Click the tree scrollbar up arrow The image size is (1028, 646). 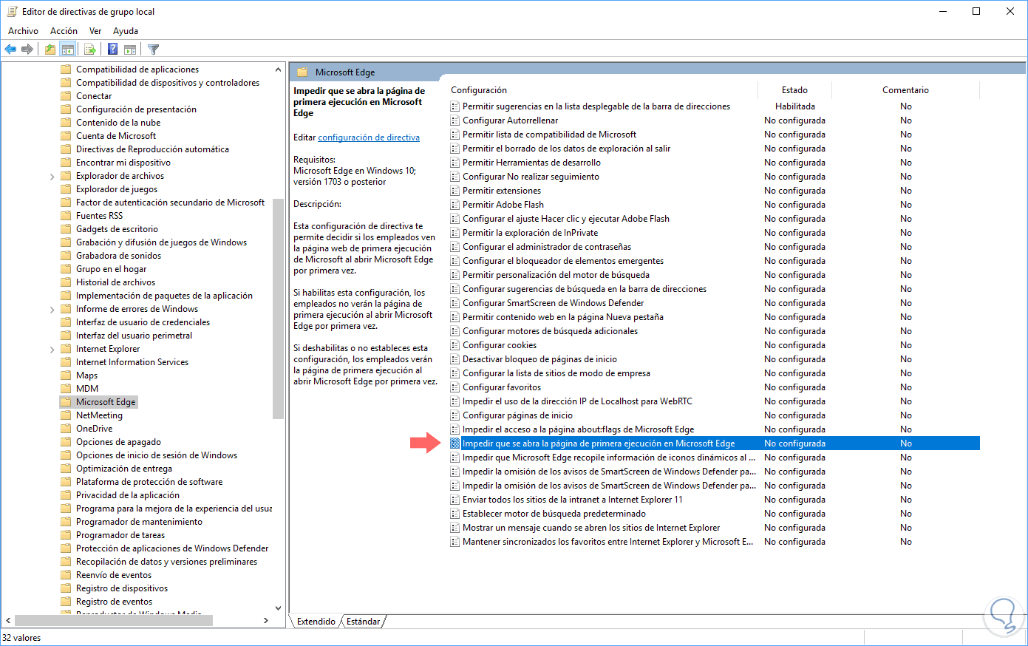pyautogui.click(x=278, y=69)
